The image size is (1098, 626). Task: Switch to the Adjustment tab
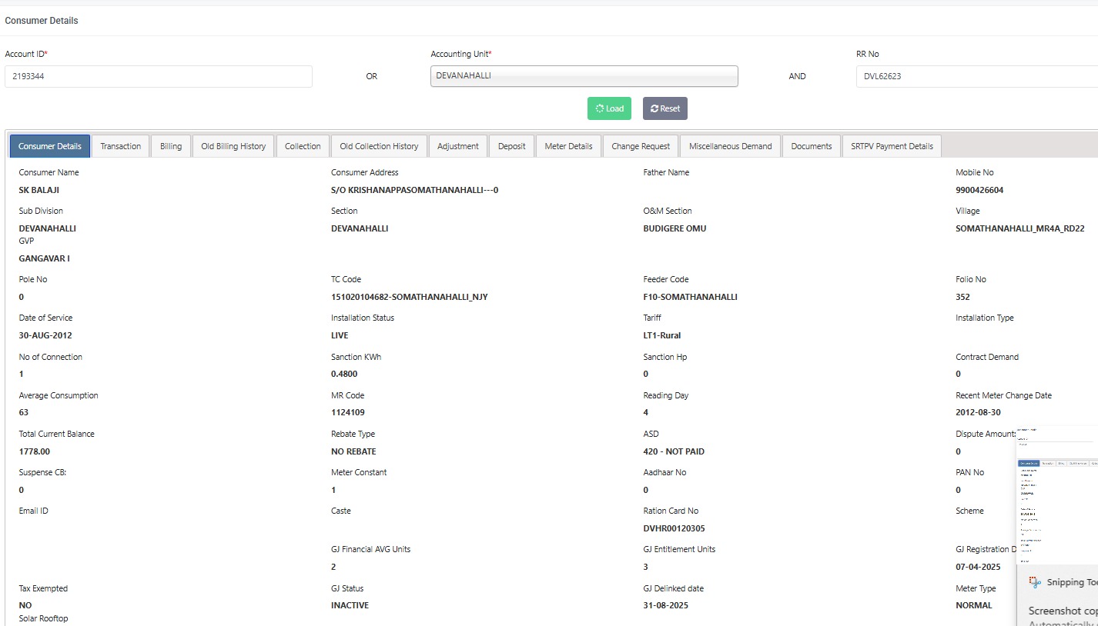pyautogui.click(x=458, y=146)
